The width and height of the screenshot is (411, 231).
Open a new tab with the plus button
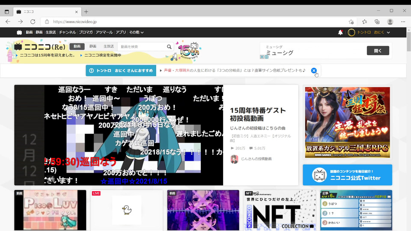tap(86, 12)
